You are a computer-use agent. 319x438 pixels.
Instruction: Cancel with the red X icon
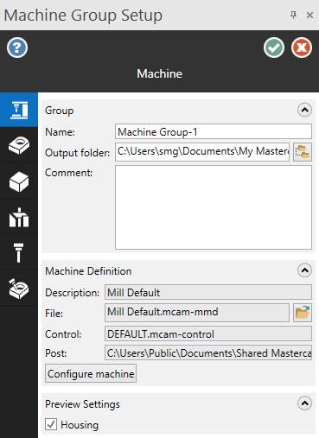click(302, 48)
